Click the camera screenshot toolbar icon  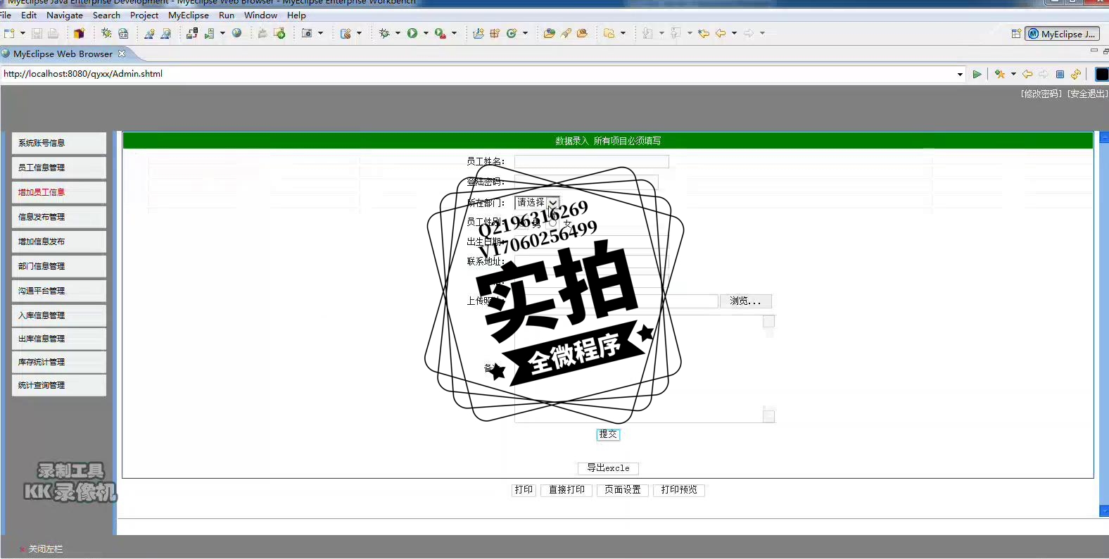[x=307, y=33]
